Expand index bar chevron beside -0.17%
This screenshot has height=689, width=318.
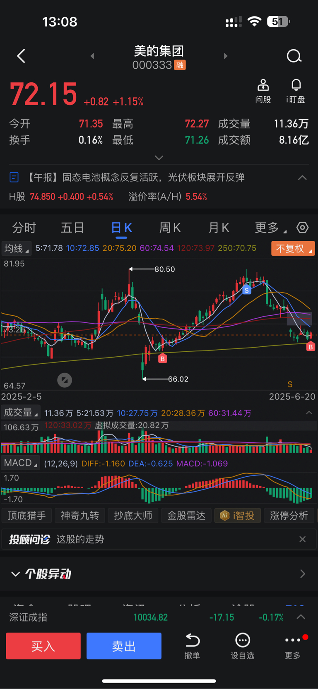pos(301,617)
